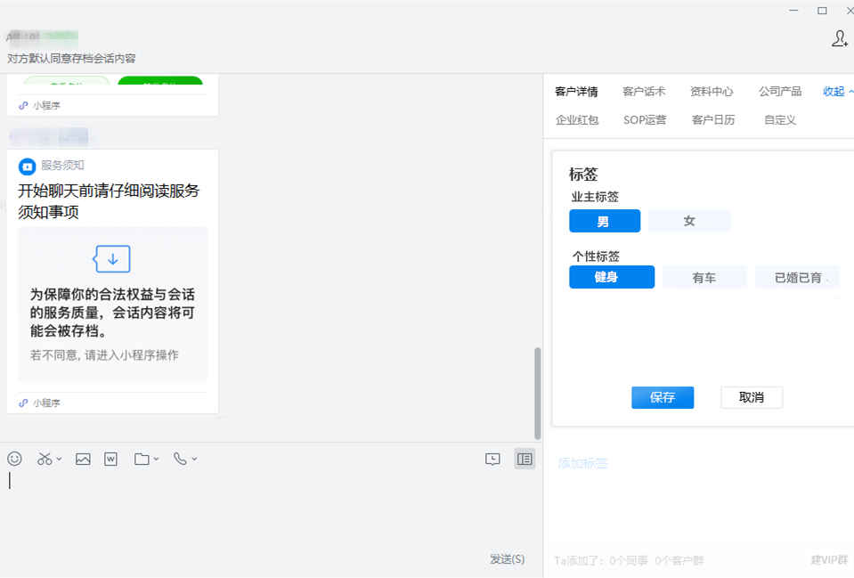Click the scissors screenshot tool icon
The width and height of the screenshot is (854, 578).
45,459
